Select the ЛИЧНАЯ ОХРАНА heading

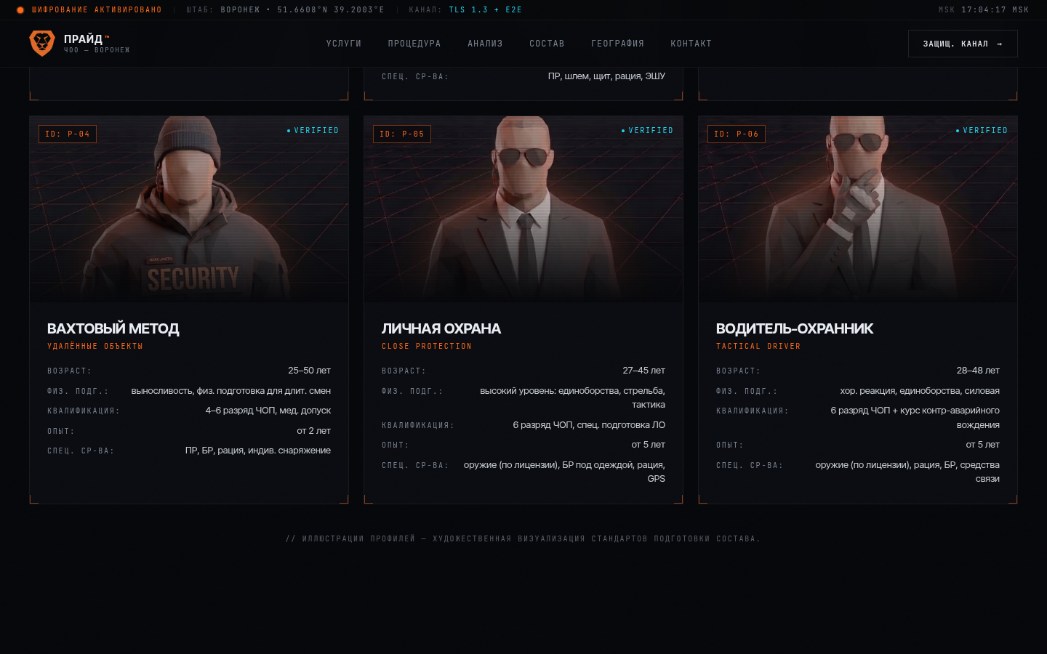[441, 328]
